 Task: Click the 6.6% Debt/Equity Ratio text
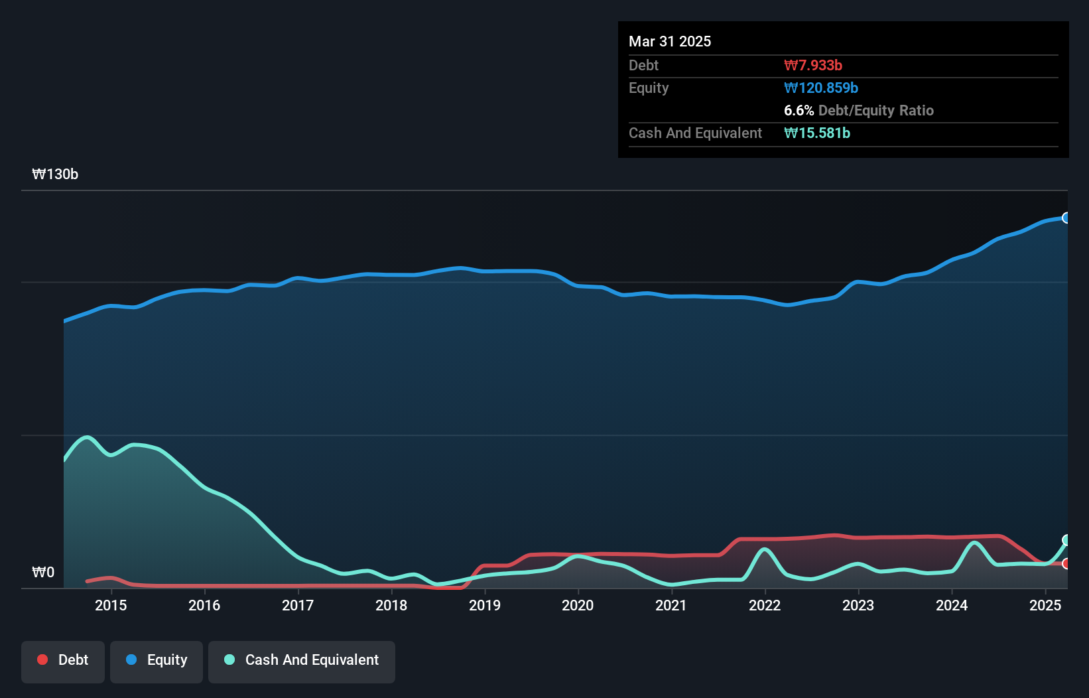coord(859,110)
